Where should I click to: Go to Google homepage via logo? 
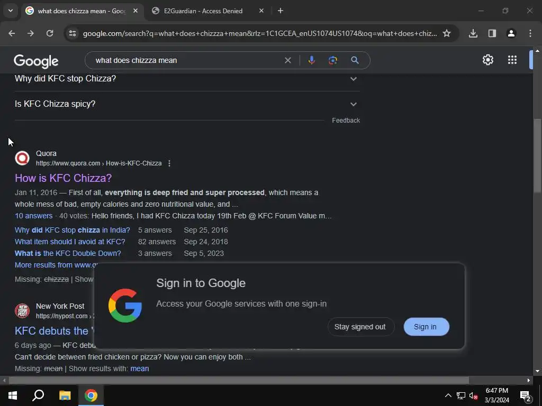[x=36, y=61]
